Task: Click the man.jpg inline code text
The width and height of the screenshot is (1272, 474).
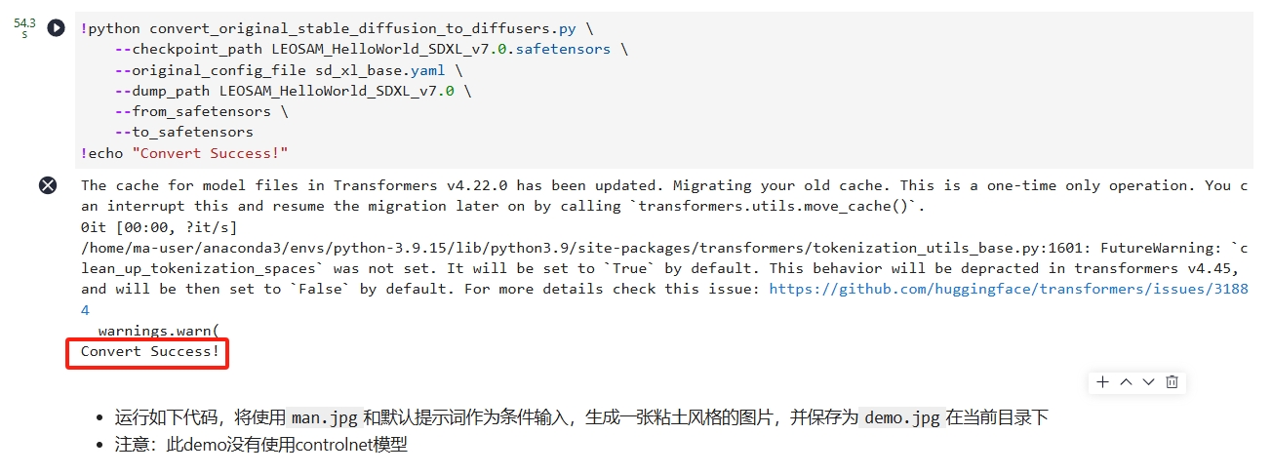Action: point(326,418)
